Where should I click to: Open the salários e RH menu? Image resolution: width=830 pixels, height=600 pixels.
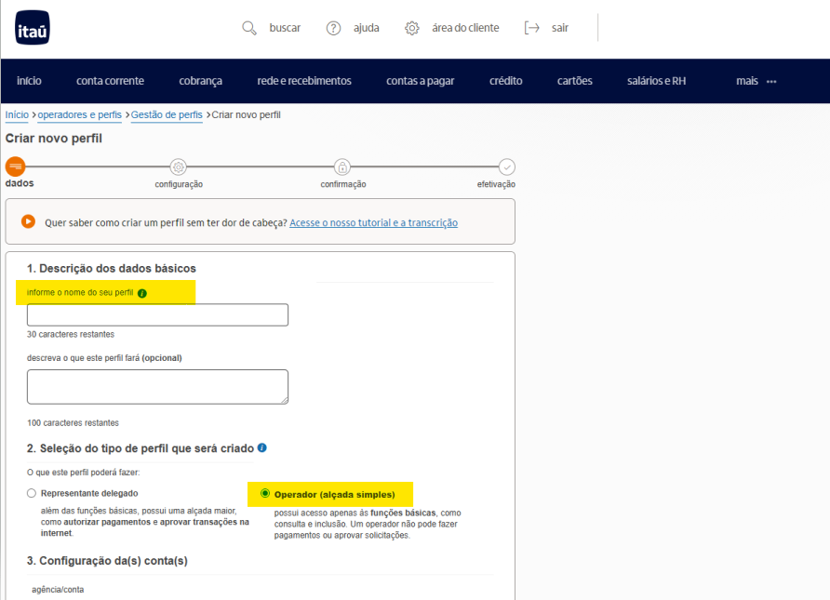pos(656,81)
